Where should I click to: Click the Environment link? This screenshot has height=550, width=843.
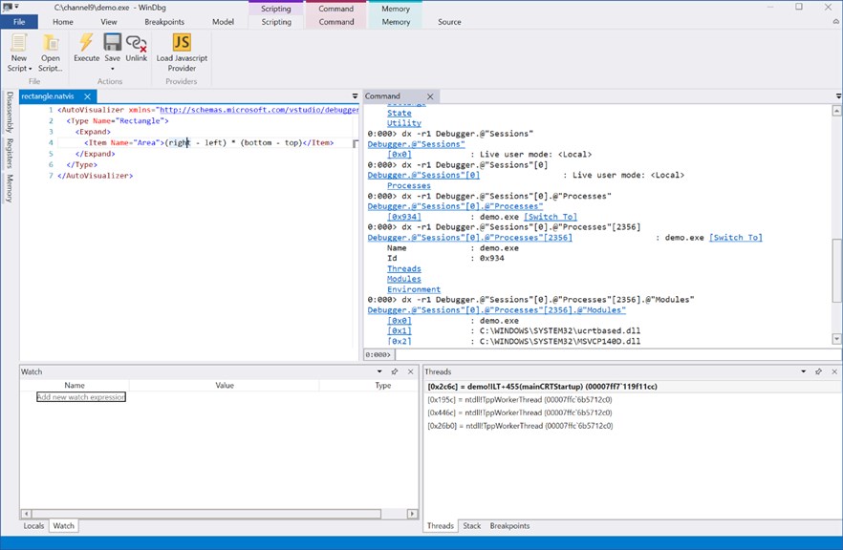[414, 289]
